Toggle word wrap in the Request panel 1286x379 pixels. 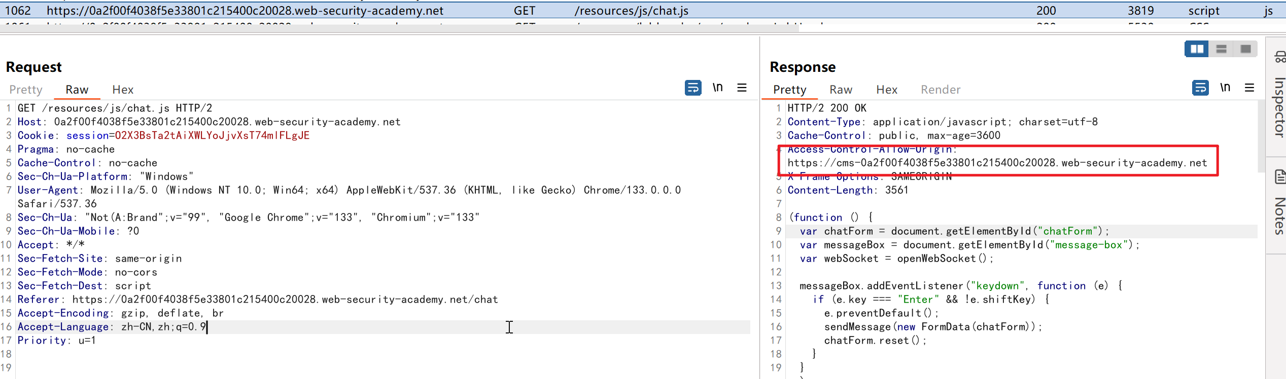pyautogui.click(x=693, y=88)
